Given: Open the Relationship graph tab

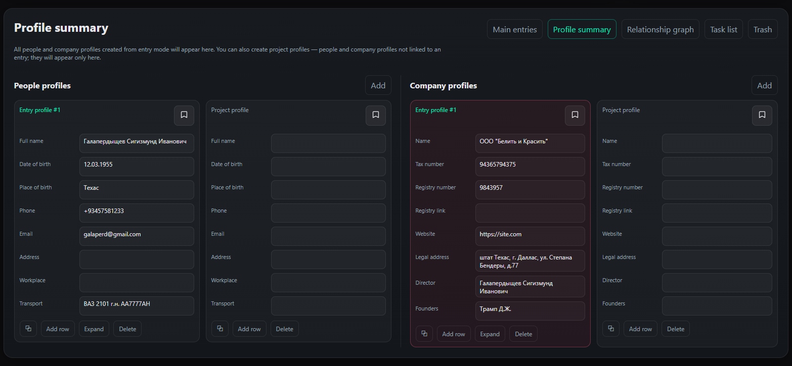Looking at the screenshot, I should pos(660,29).
